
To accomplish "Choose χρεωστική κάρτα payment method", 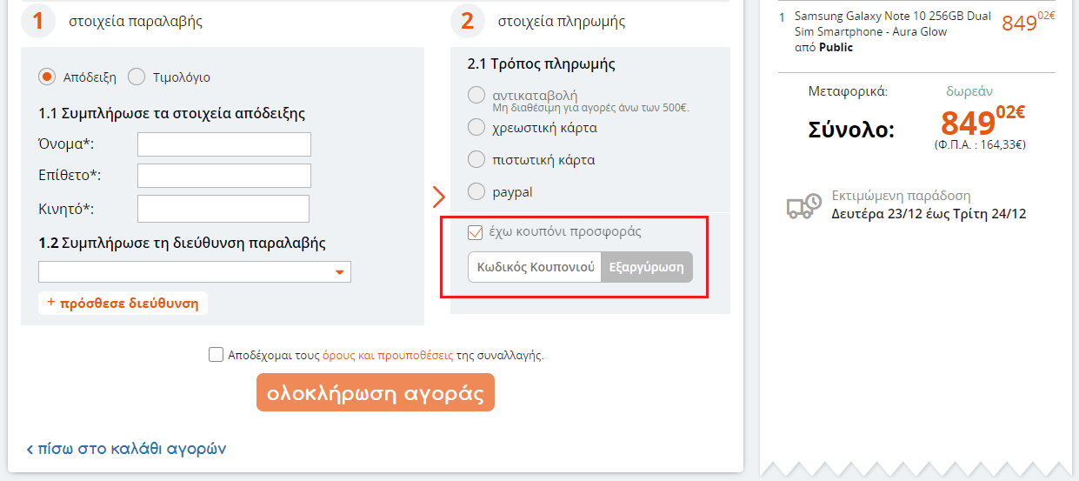I will tap(476, 128).
